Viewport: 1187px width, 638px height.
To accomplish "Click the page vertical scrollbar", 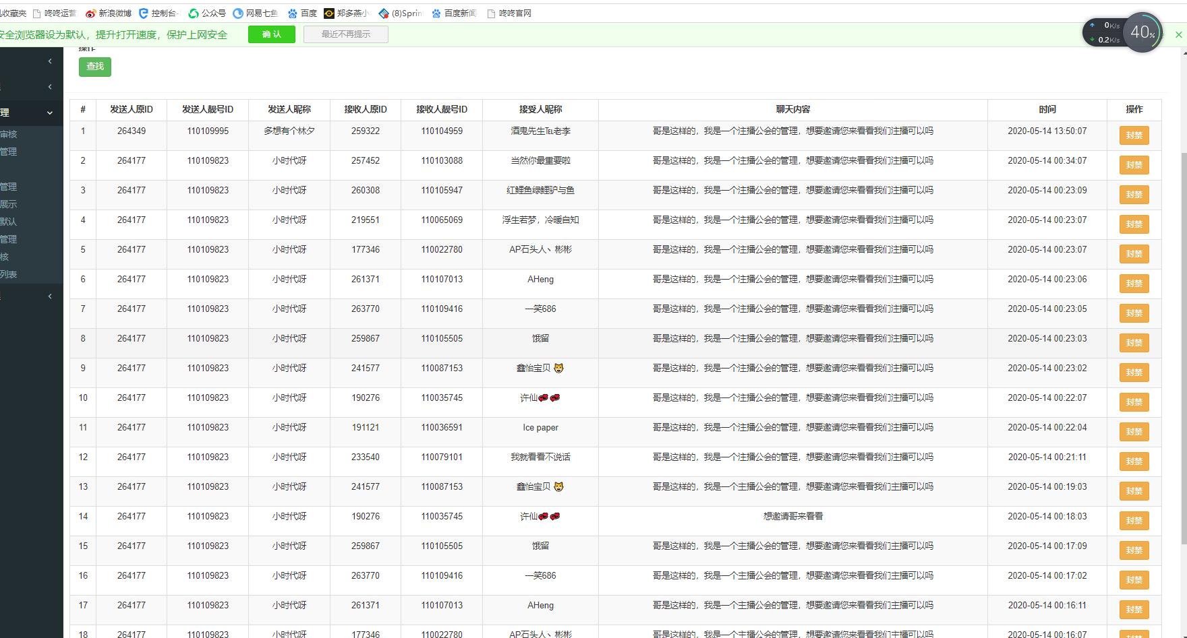I will 1183,337.
